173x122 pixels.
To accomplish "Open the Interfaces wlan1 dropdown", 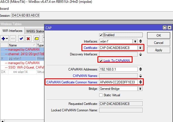I will pyautogui.click(x=135, y=41).
